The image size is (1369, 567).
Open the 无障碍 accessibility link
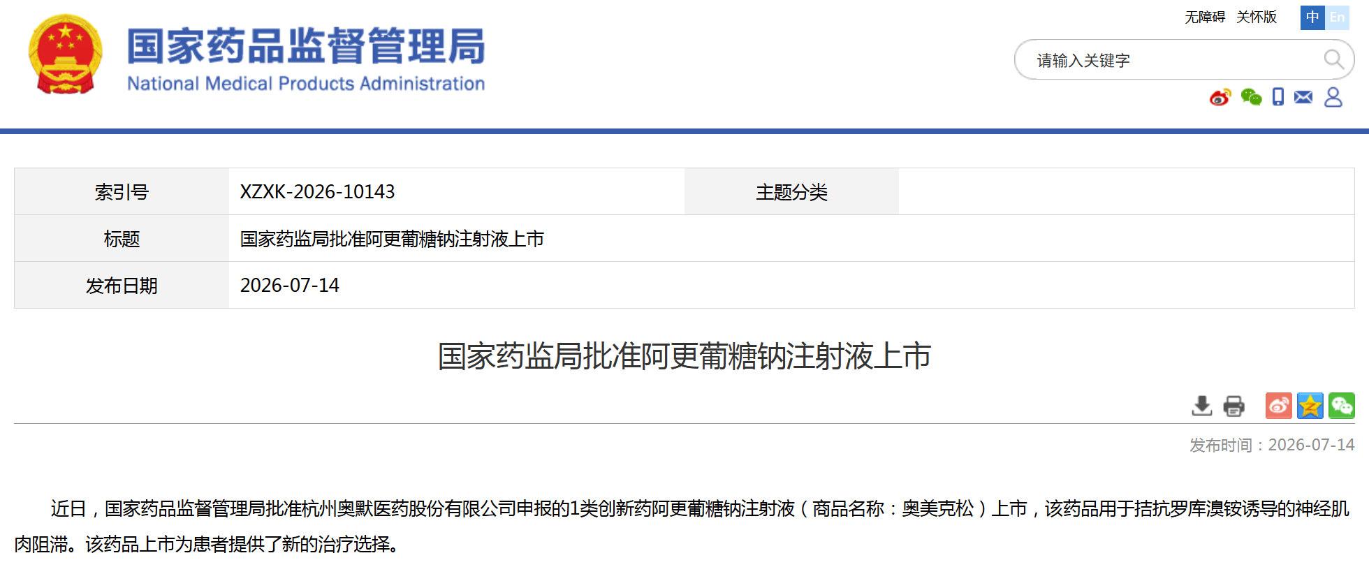click(1205, 17)
